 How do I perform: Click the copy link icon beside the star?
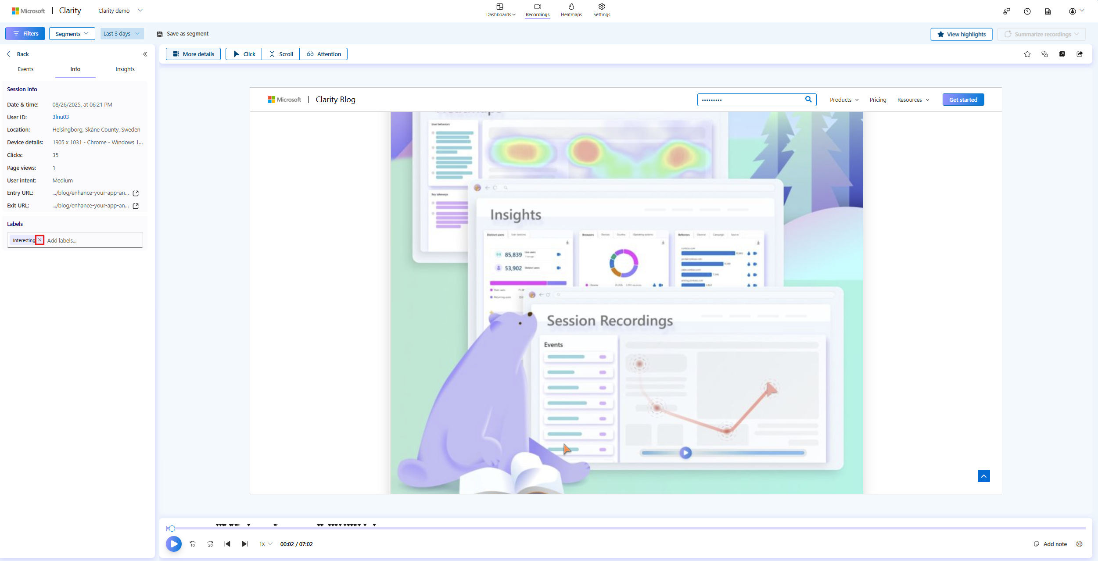click(x=1044, y=54)
